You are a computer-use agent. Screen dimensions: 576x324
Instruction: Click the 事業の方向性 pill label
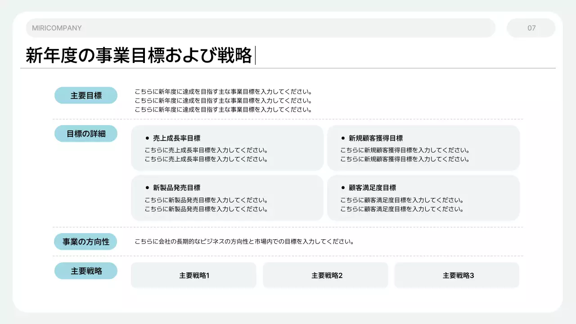[86, 242]
